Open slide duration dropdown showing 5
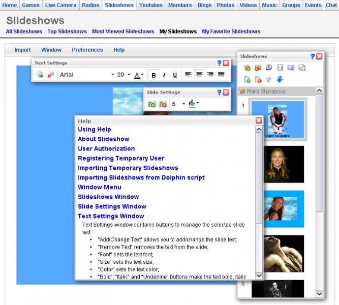The height and width of the screenshot is (305, 339). click(x=178, y=104)
